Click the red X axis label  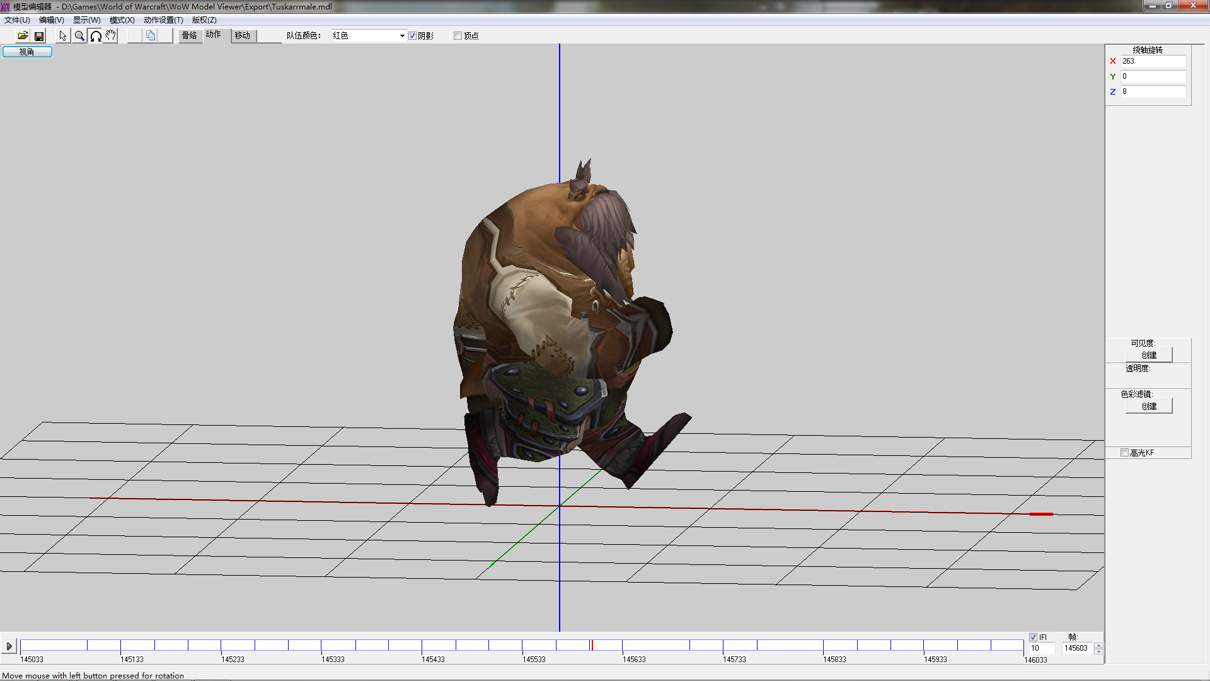pos(1113,61)
